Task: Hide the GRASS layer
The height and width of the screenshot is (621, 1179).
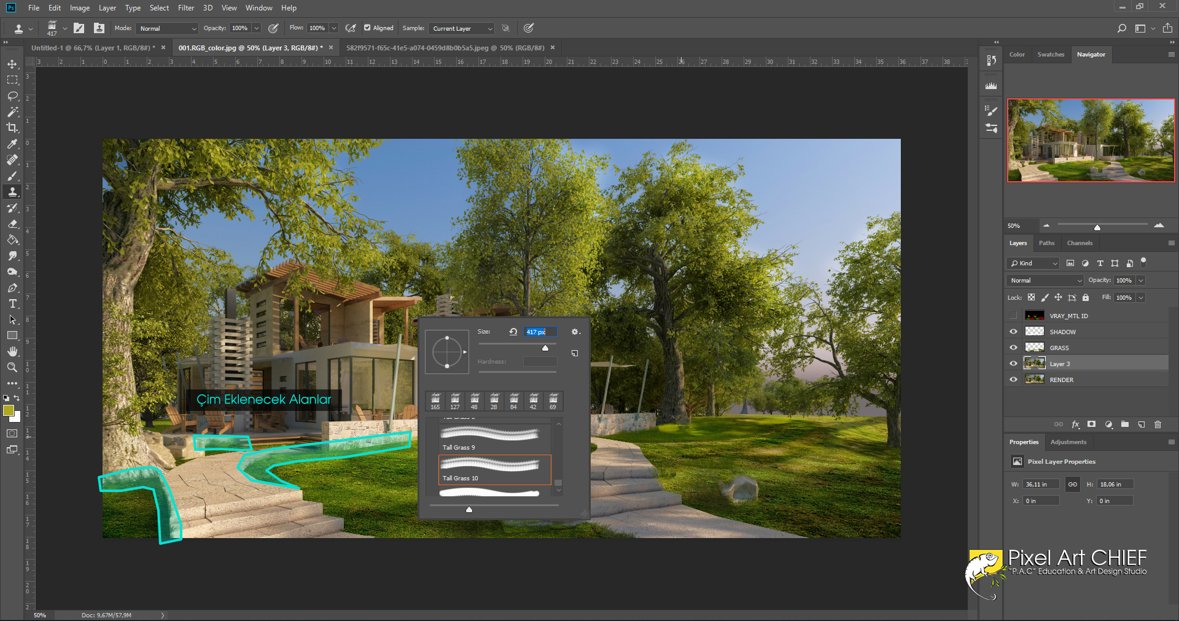Action: tap(1013, 348)
